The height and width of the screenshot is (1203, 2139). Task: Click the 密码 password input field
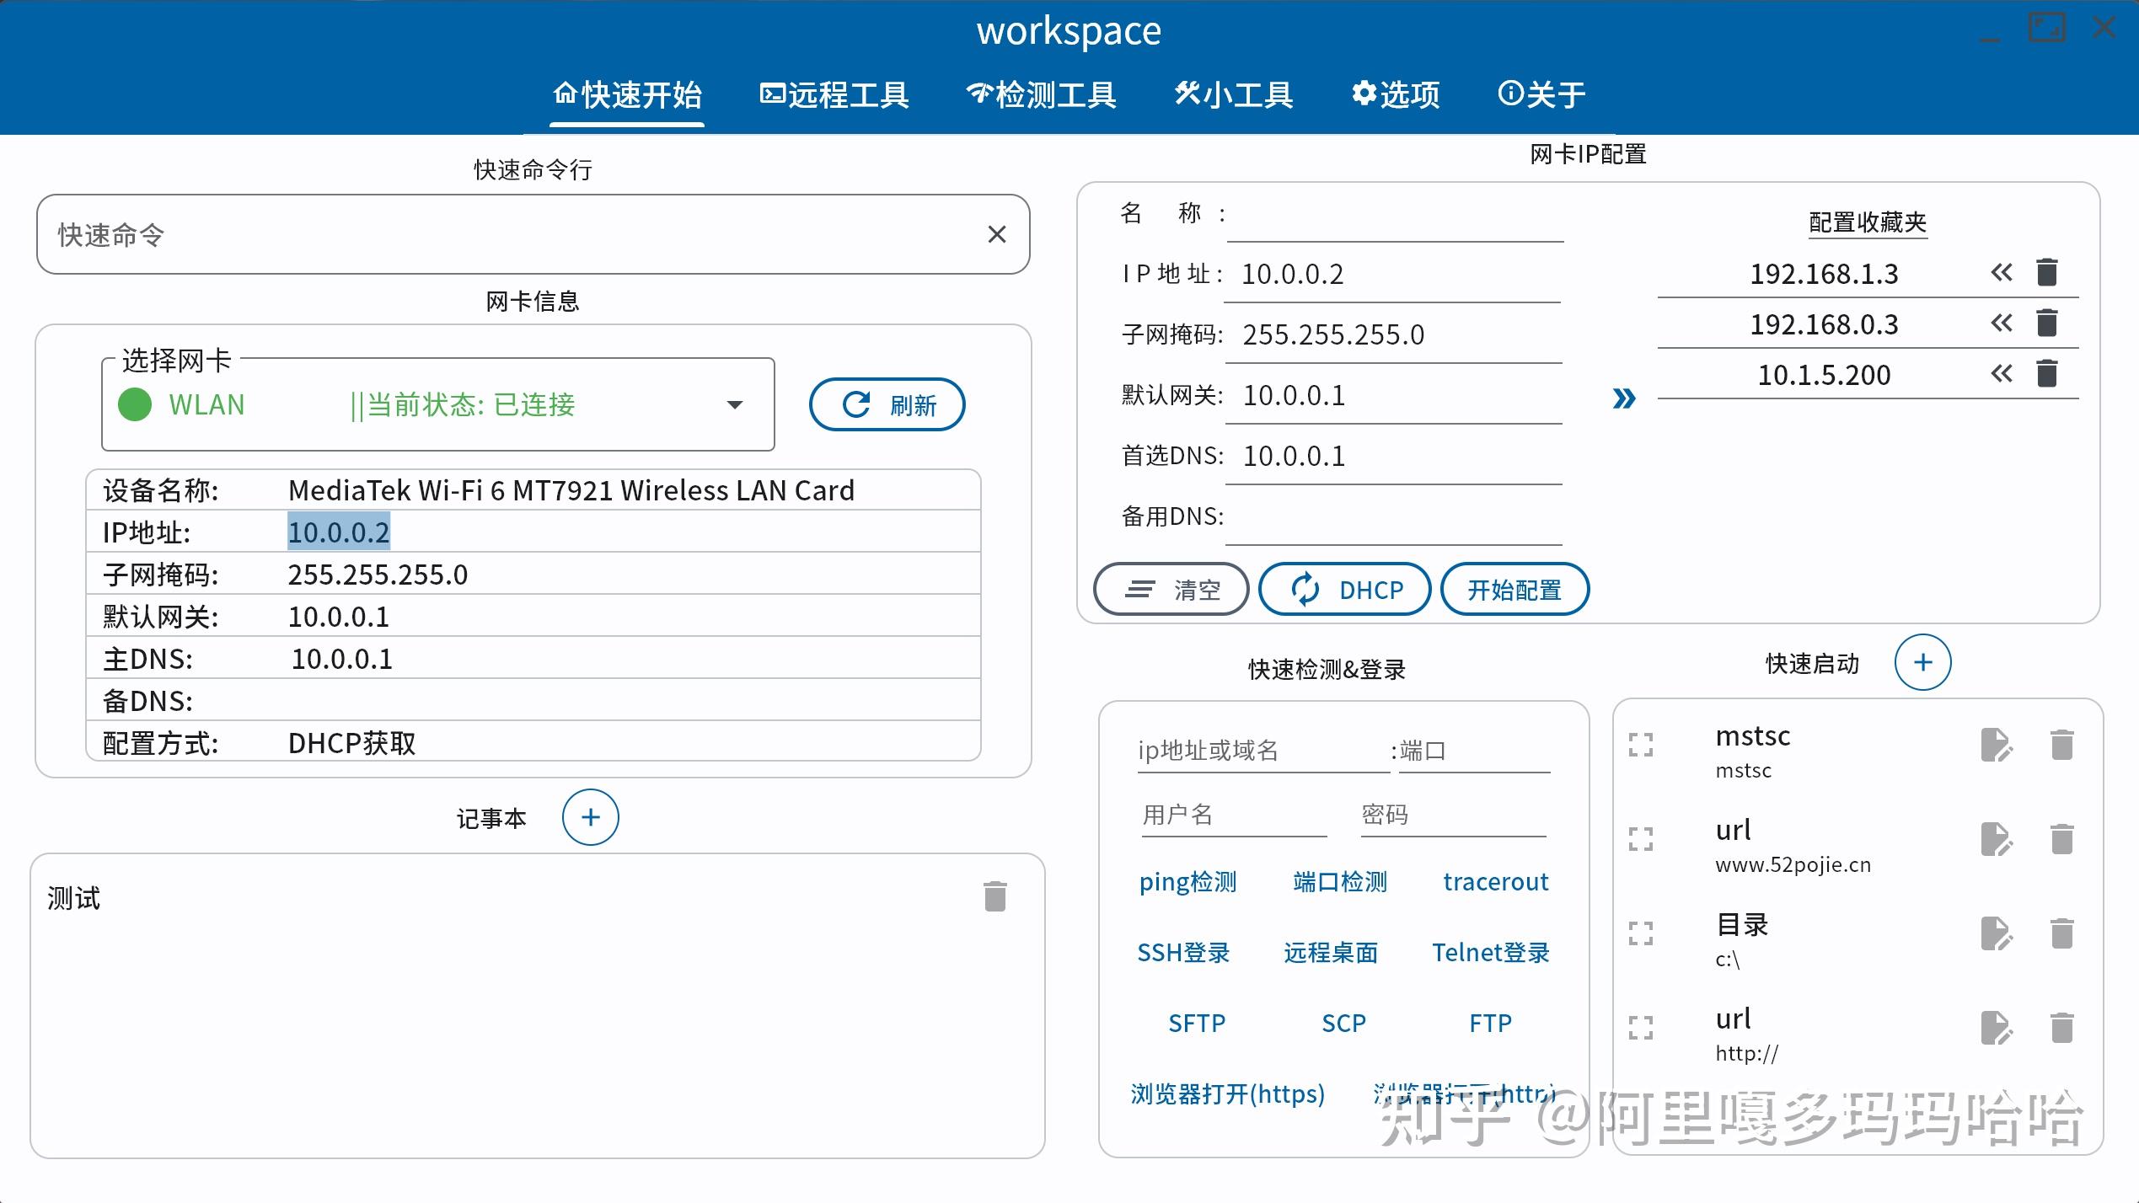(1453, 815)
